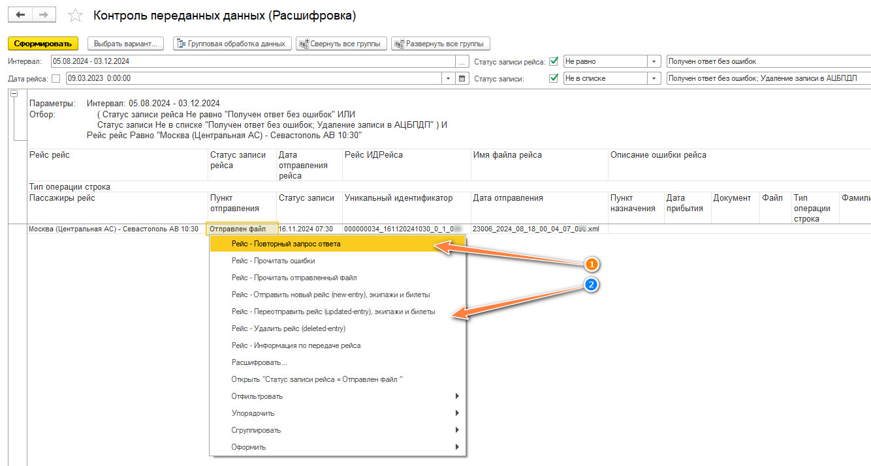The image size is (871, 466).
Task: Select Рейс - Повторный запрос ответа
Action: [x=285, y=244]
